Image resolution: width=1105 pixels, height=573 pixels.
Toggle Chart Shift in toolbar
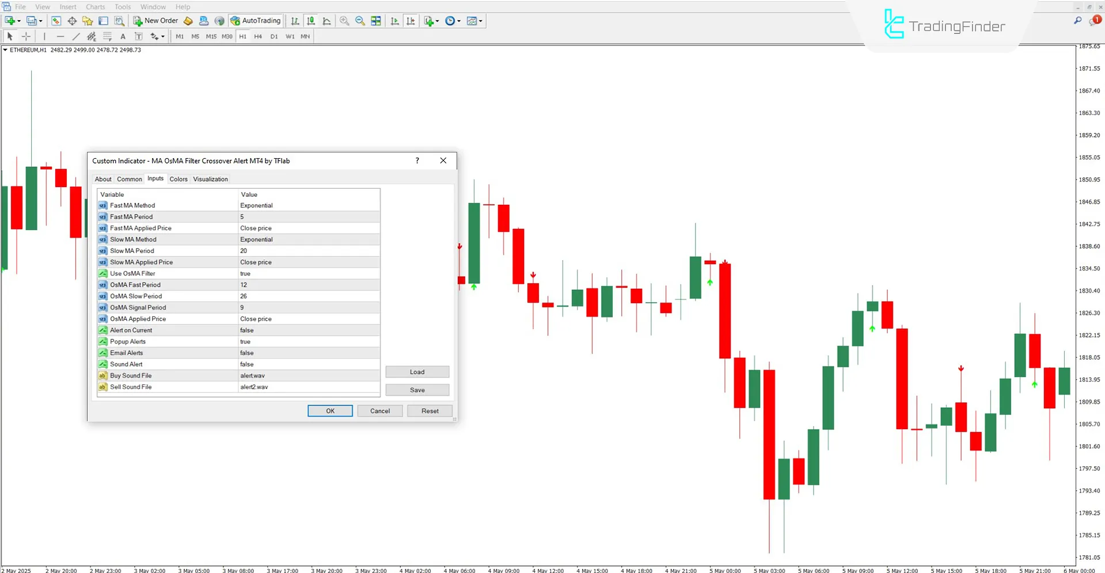411,21
